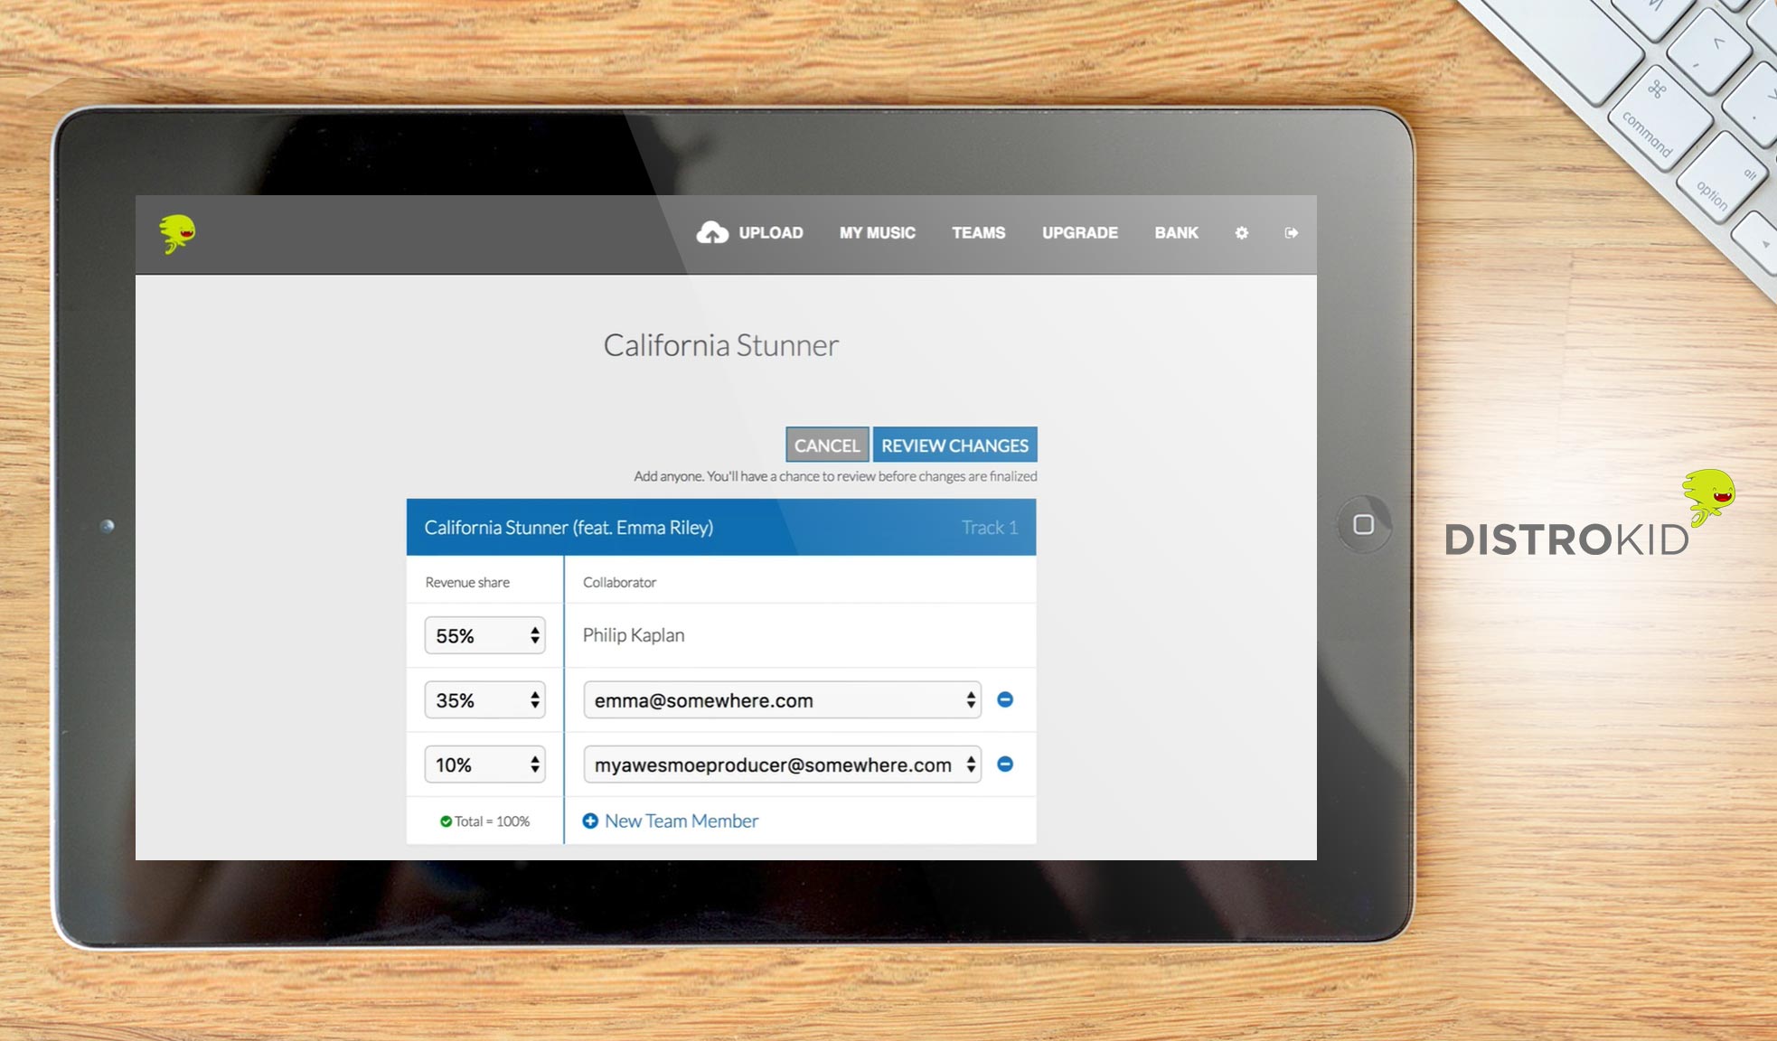Click the green Total = 100% checkmark

(446, 821)
